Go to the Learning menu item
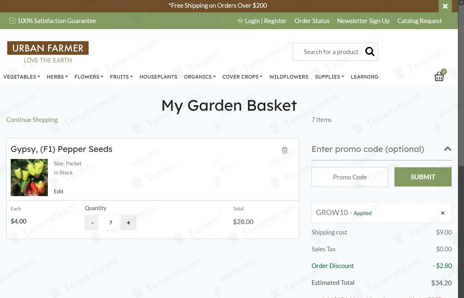The height and width of the screenshot is (298, 464). tap(364, 77)
